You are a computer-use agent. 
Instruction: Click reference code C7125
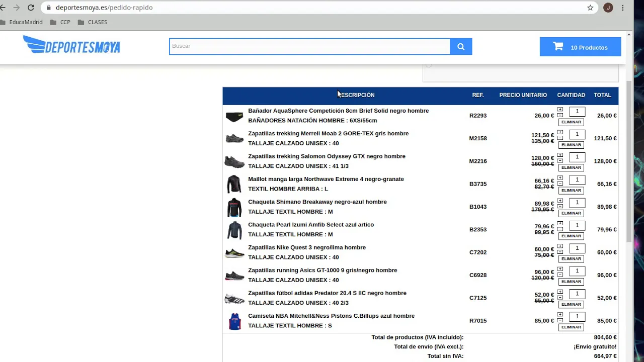(478, 298)
